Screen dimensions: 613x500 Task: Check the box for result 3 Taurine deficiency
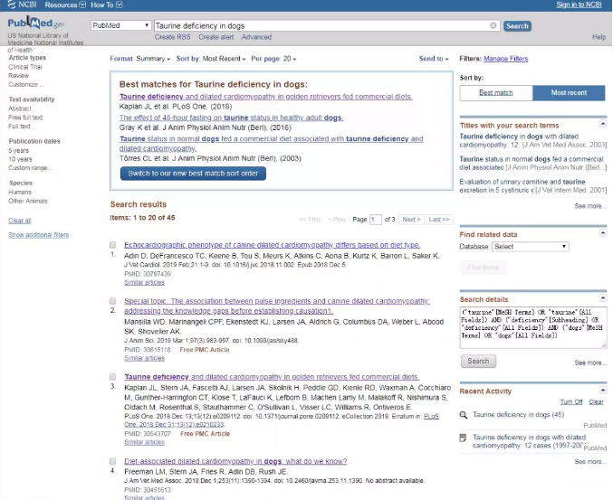112,377
